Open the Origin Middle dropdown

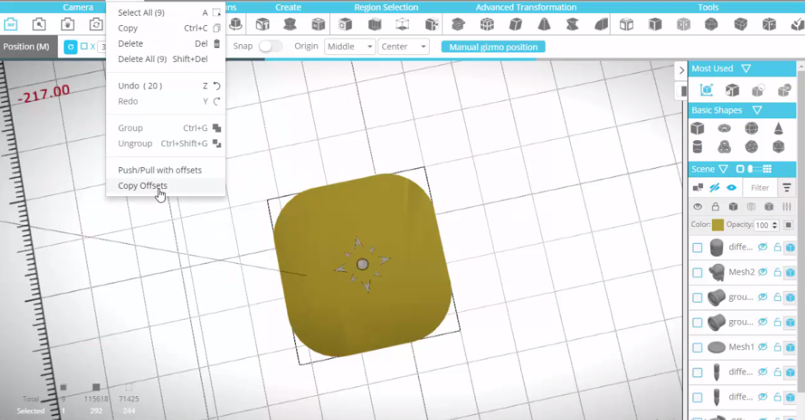coord(349,47)
